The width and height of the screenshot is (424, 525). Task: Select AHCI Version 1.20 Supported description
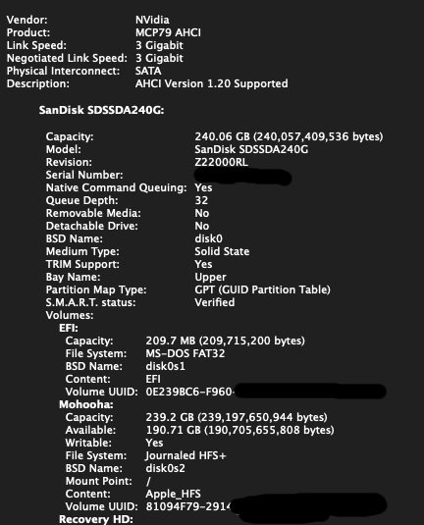tap(212, 83)
